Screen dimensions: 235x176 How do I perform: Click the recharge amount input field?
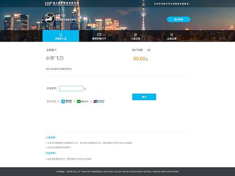click(x=71, y=88)
